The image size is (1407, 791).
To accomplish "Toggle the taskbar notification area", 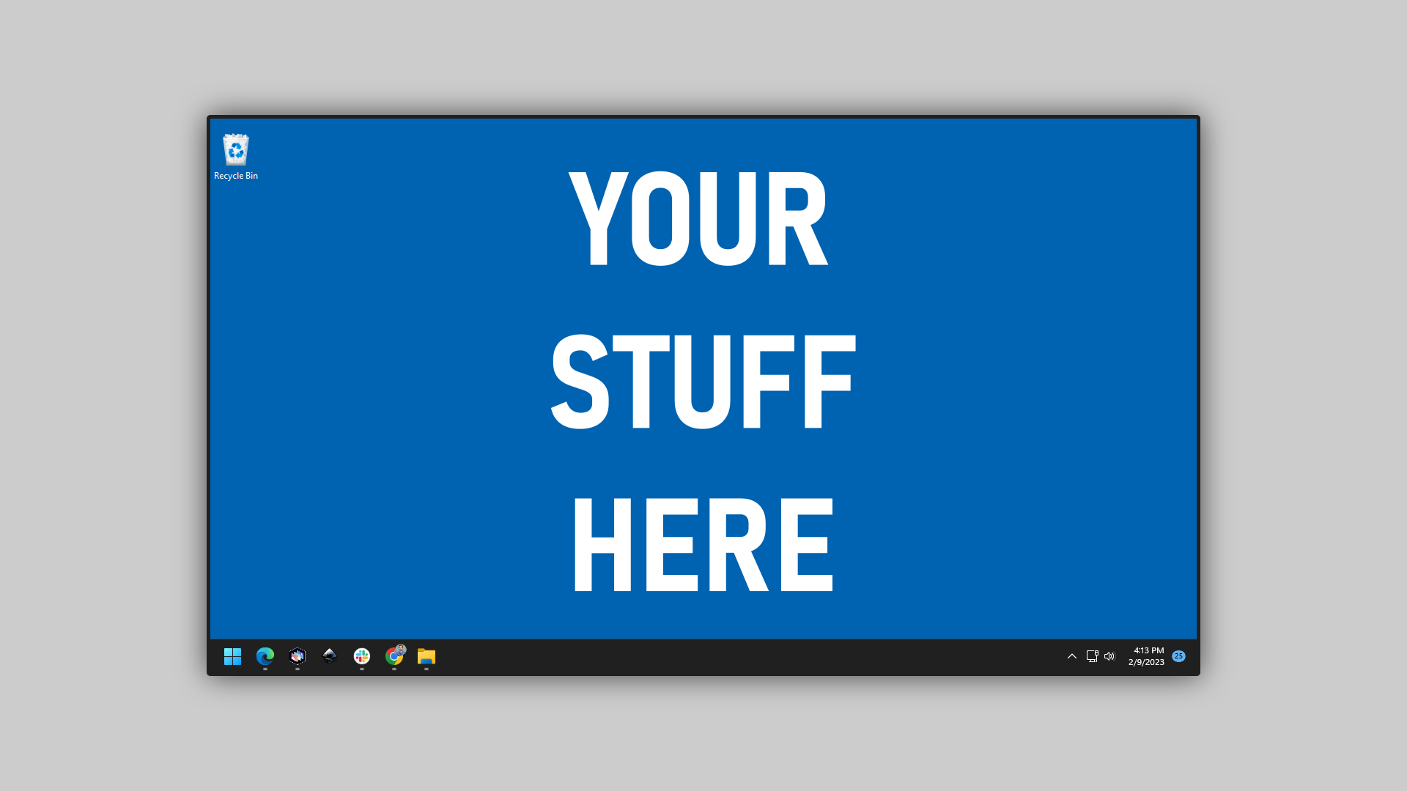I will click(x=1071, y=657).
